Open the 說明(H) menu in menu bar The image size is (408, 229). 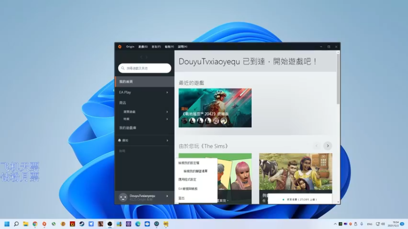pos(183,47)
